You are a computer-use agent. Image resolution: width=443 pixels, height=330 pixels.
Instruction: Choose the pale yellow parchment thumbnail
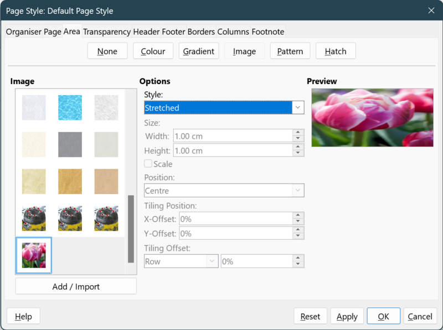pyautogui.click(x=34, y=181)
